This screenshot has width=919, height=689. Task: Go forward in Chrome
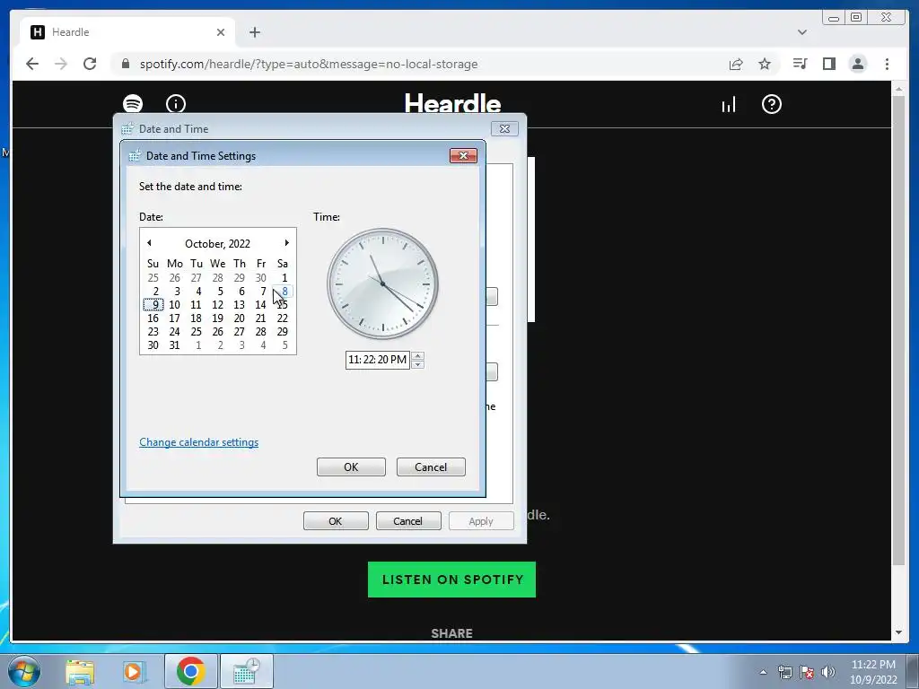(x=61, y=64)
